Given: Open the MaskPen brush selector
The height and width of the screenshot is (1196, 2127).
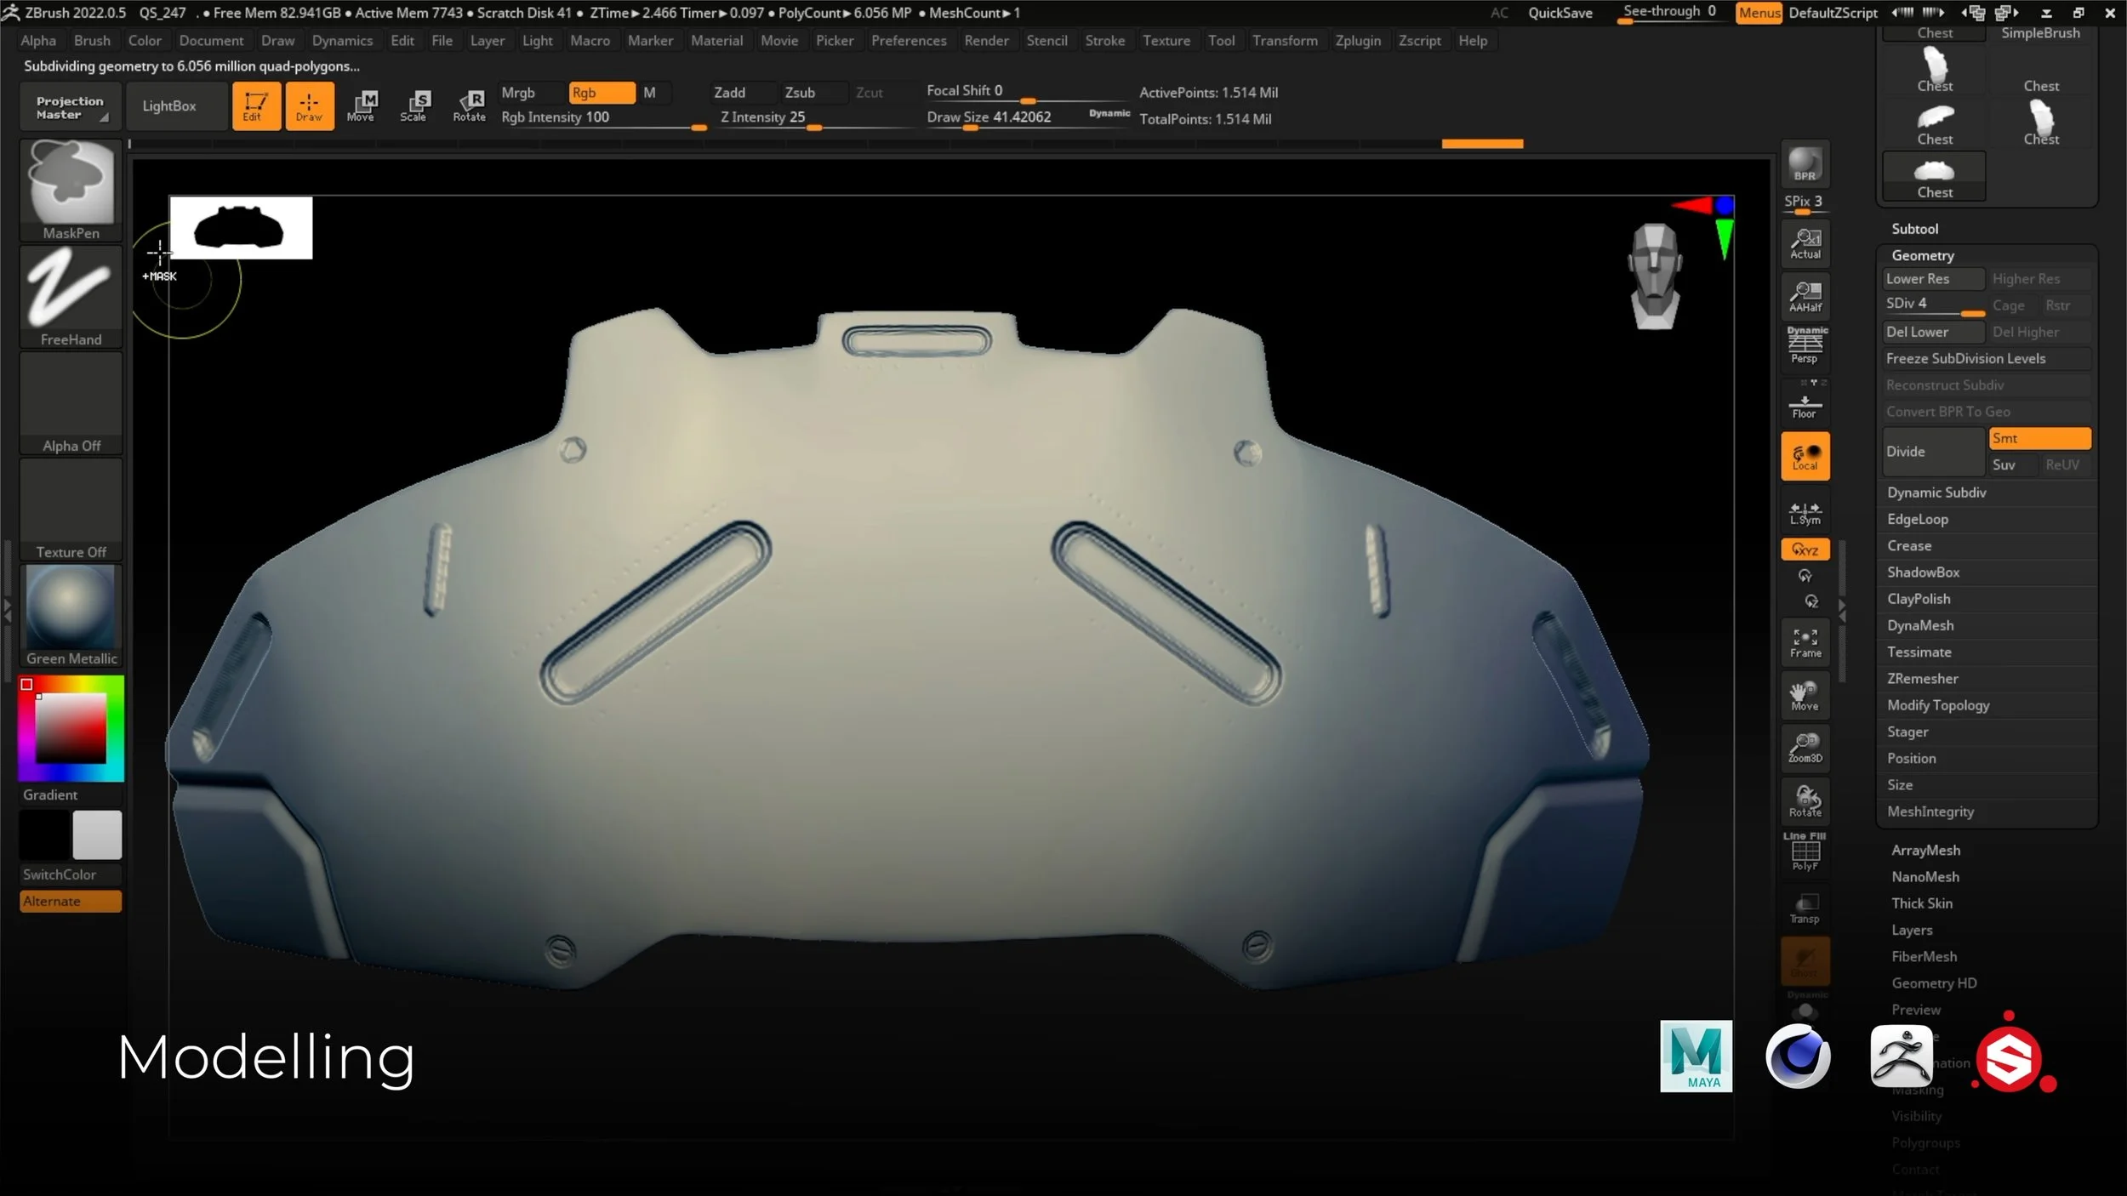Looking at the screenshot, I should click(71, 191).
